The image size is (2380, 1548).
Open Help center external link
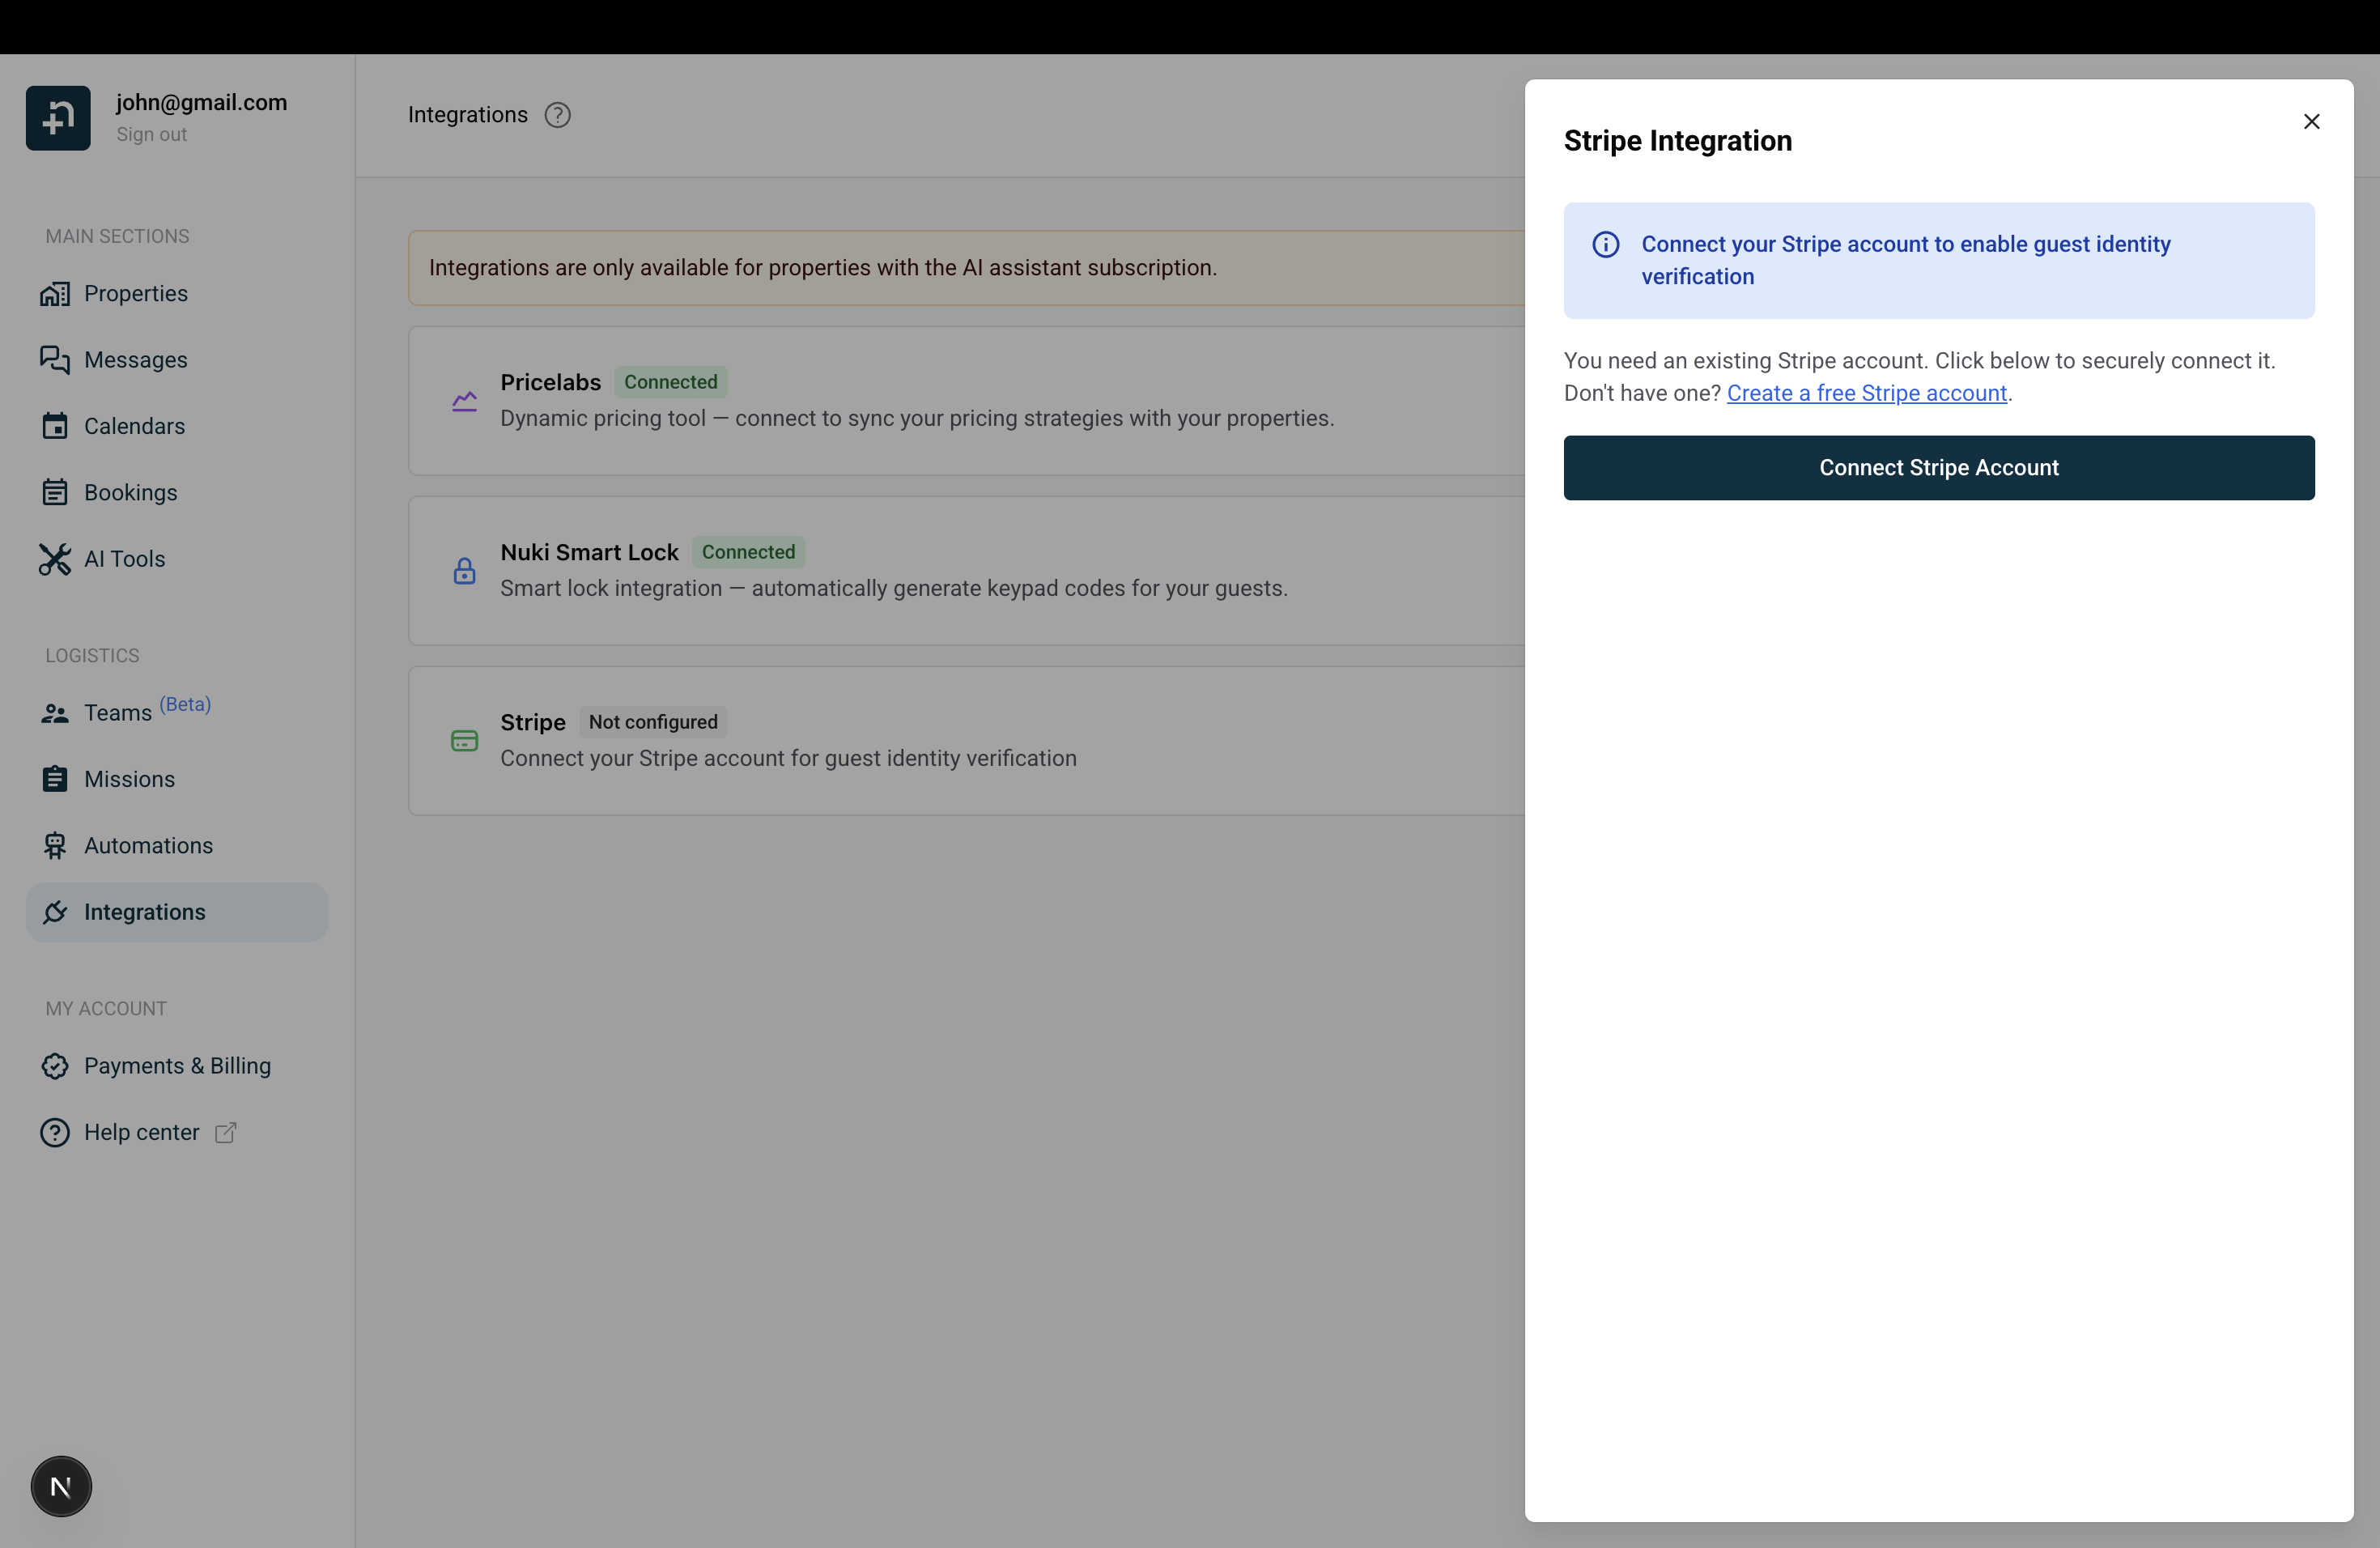(x=141, y=1132)
